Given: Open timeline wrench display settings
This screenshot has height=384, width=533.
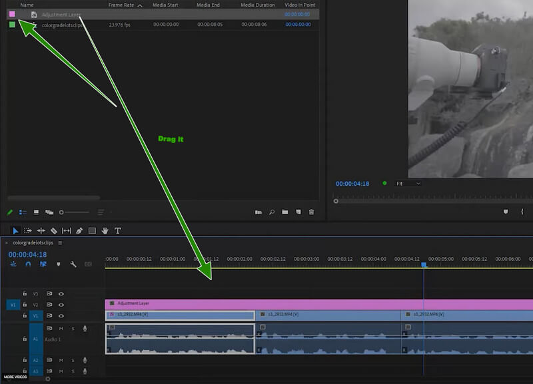Looking at the screenshot, I should point(73,264).
